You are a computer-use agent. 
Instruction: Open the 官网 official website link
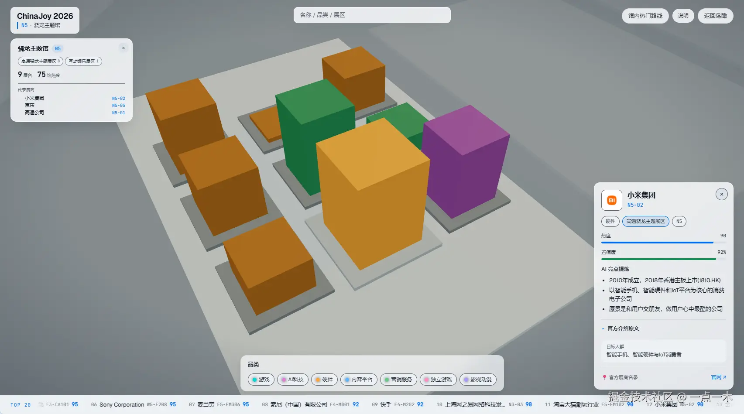[x=718, y=377]
